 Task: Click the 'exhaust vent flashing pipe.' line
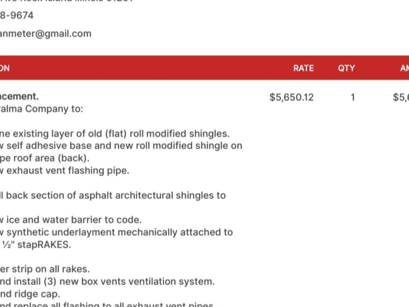[x=65, y=170]
